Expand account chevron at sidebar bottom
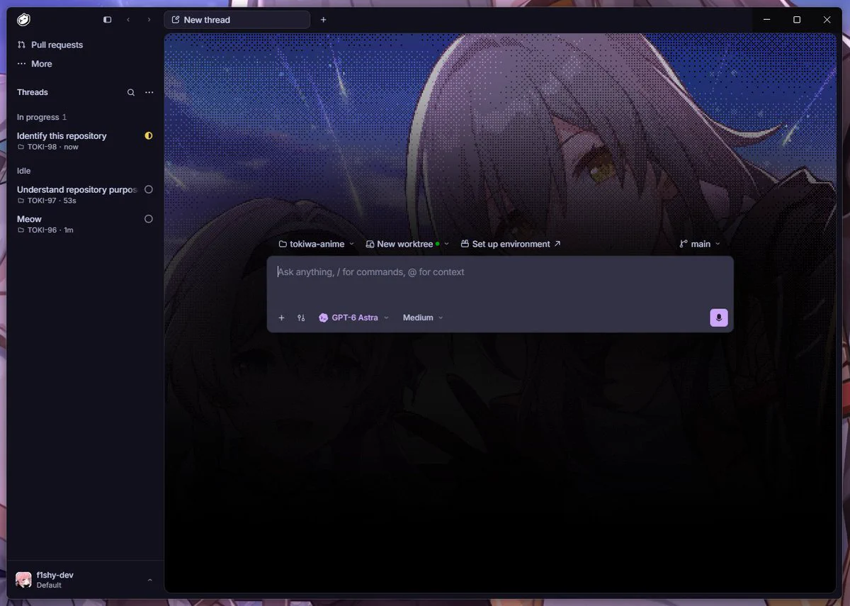The width and height of the screenshot is (850, 606). point(149,580)
